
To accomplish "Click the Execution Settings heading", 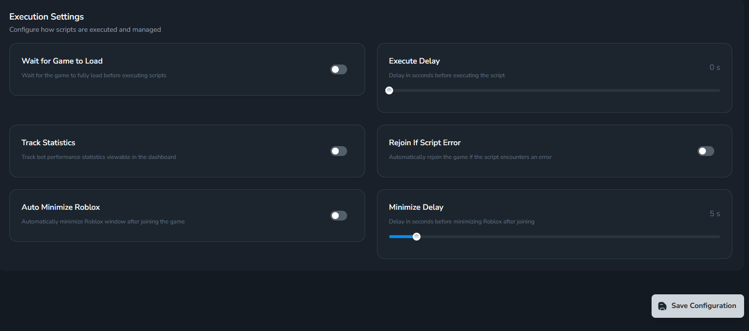I will tap(47, 16).
